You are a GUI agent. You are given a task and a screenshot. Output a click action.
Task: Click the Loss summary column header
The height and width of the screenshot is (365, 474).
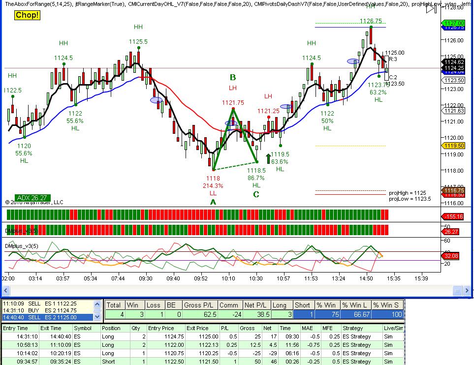point(155,305)
